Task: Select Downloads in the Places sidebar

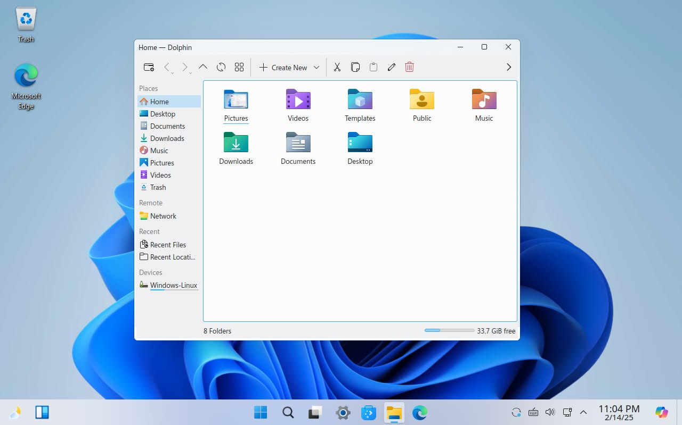Action: pos(167,138)
